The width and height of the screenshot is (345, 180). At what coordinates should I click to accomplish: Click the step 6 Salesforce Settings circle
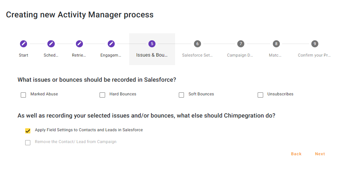[x=197, y=44]
